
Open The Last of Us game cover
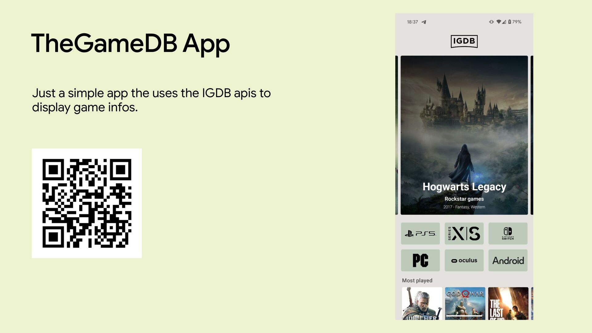coord(508,303)
